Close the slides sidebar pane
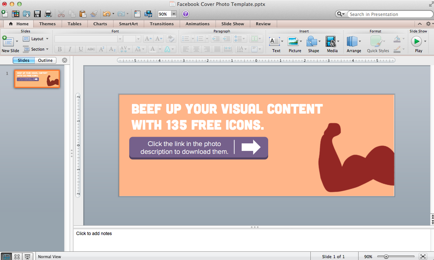The height and width of the screenshot is (260, 434). [x=65, y=60]
